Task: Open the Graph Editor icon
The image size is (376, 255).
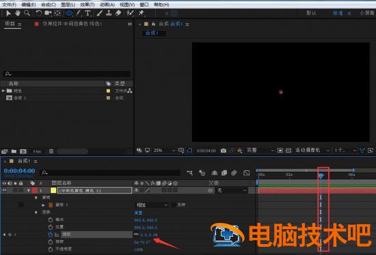Action: [246, 172]
